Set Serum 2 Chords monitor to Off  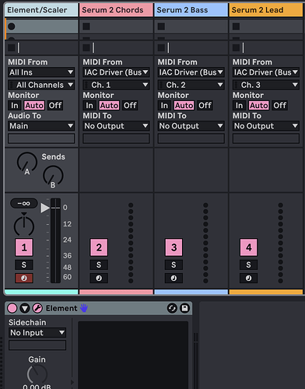[x=130, y=106]
